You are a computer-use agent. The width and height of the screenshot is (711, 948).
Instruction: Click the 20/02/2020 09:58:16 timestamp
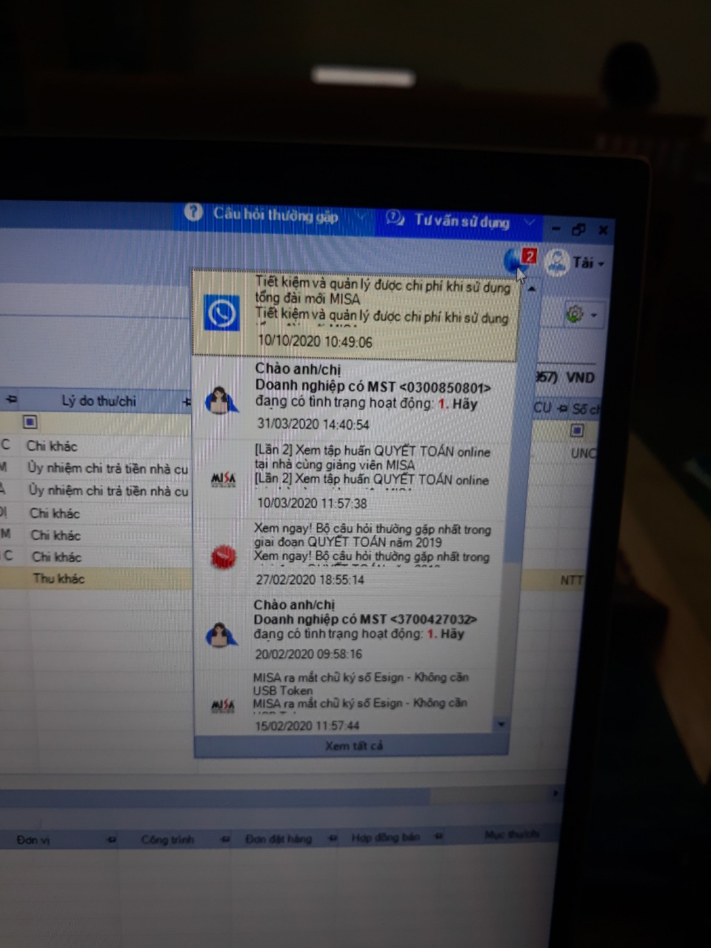[309, 654]
